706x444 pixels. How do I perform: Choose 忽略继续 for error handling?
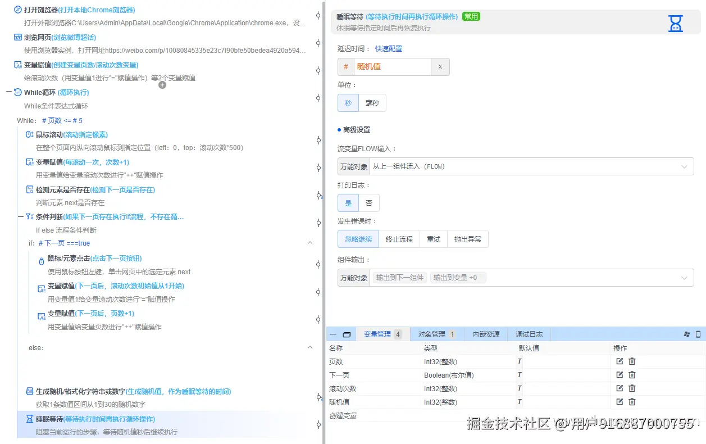coord(358,239)
